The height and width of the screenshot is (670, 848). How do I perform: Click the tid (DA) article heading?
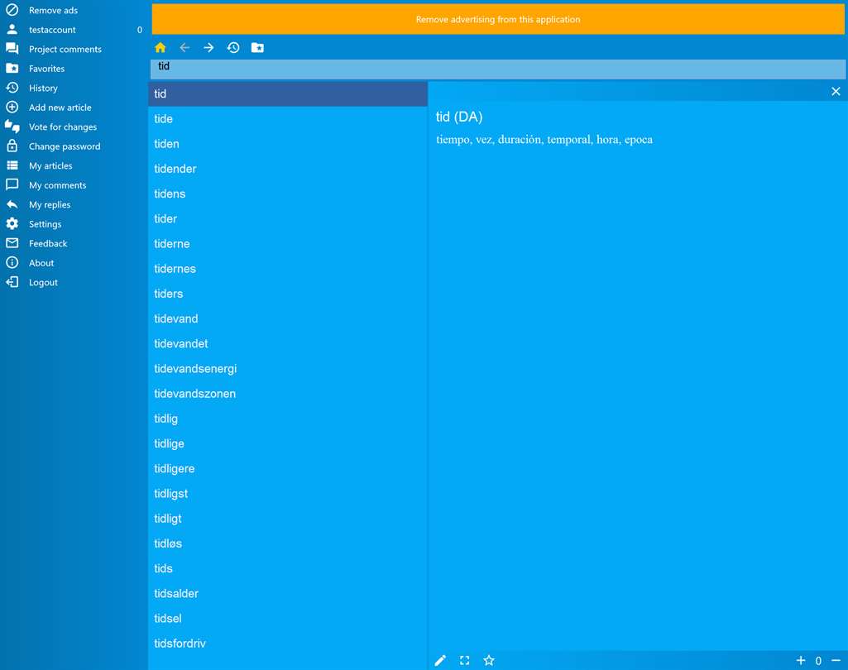pyautogui.click(x=459, y=117)
